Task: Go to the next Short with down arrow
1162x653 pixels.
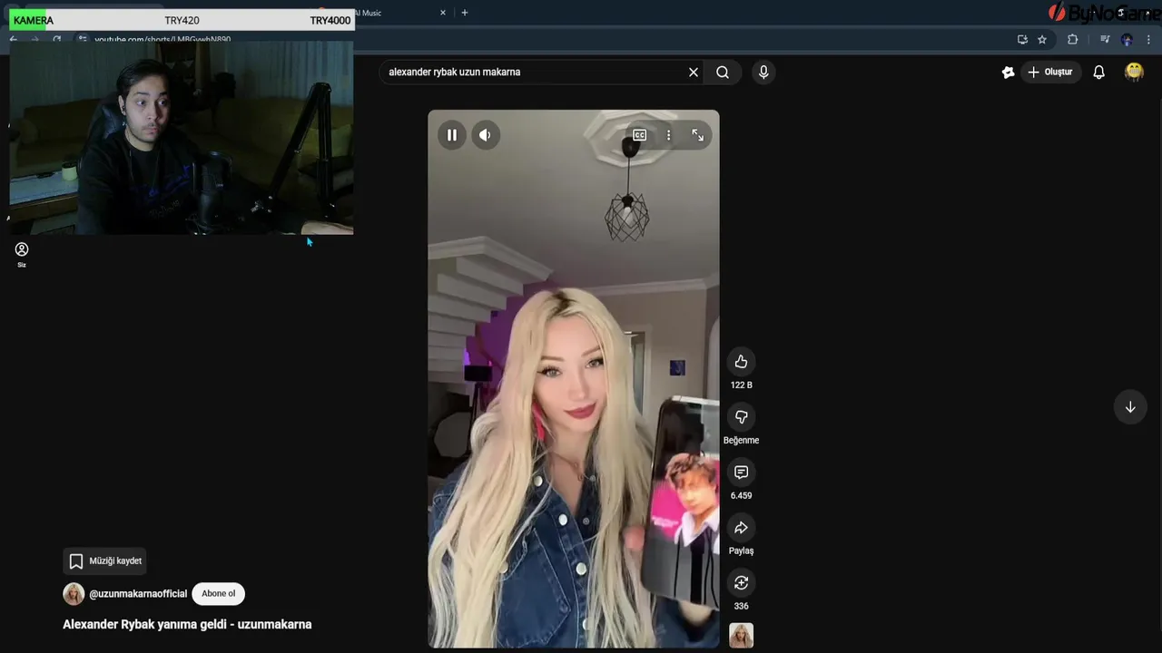Action: tap(1130, 407)
